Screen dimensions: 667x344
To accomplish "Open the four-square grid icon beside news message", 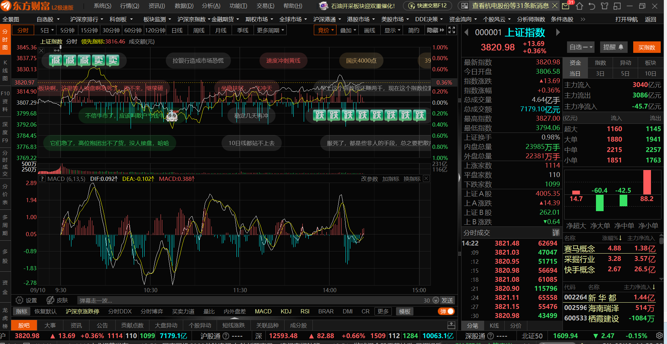I will (x=464, y=6).
